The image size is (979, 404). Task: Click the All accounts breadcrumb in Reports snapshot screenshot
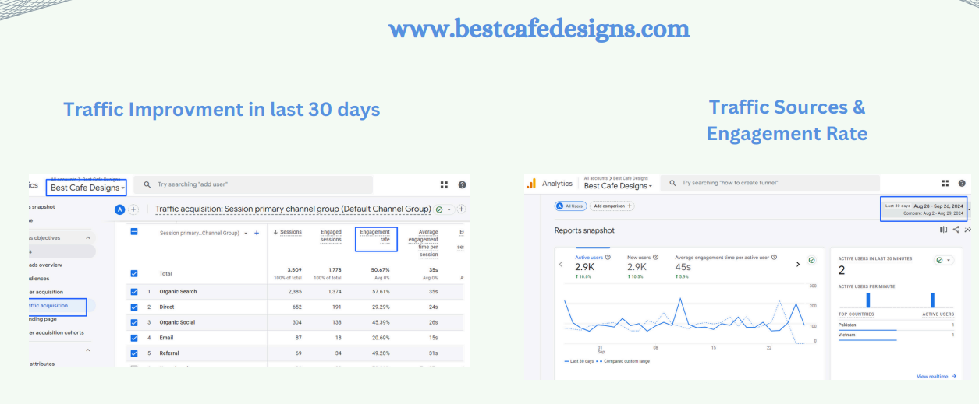pos(596,178)
